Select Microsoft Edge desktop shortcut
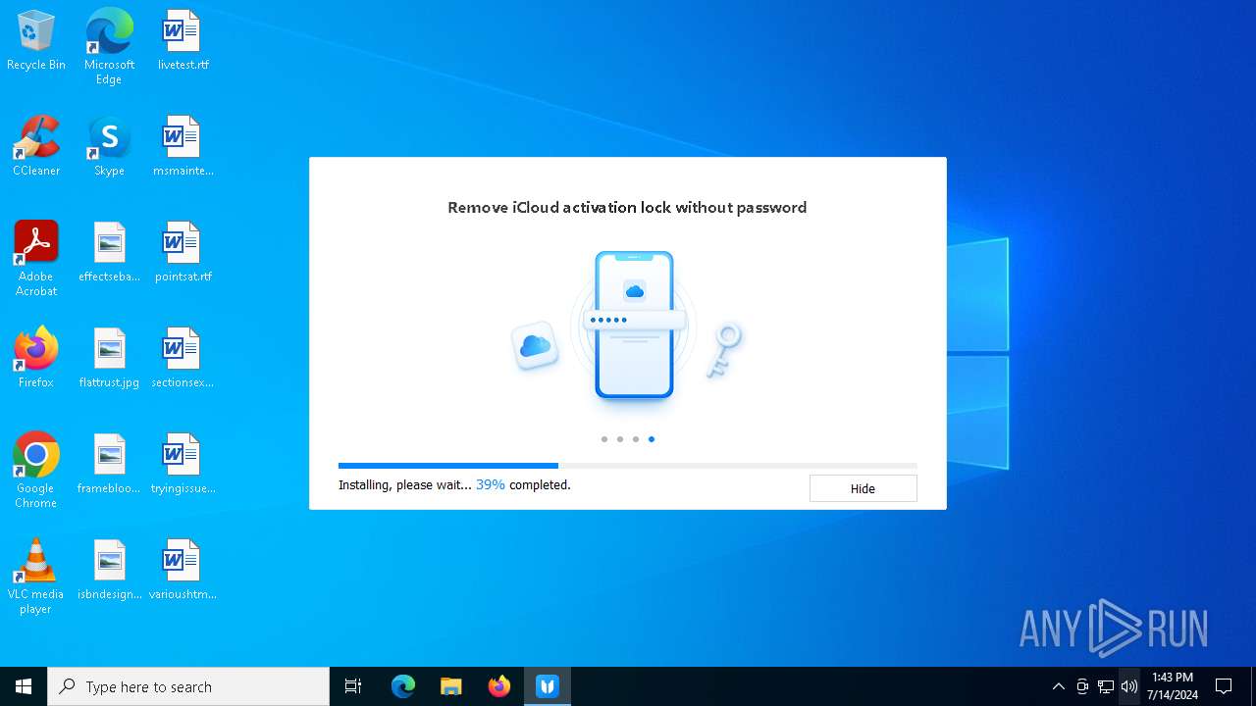1256x706 pixels. pyautogui.click(x=109, y=47)
